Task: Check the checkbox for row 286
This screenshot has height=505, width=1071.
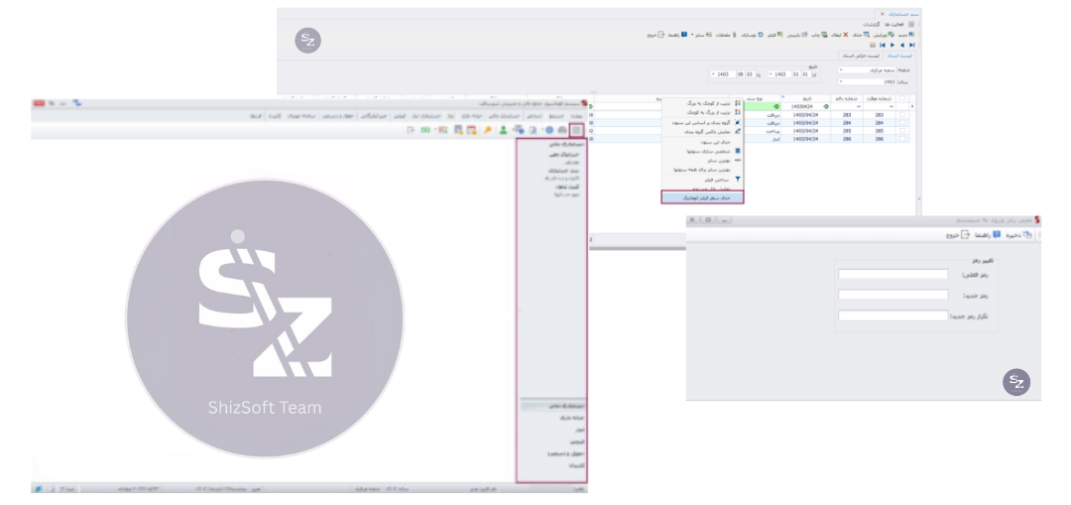Action: (x=902, y=139)
